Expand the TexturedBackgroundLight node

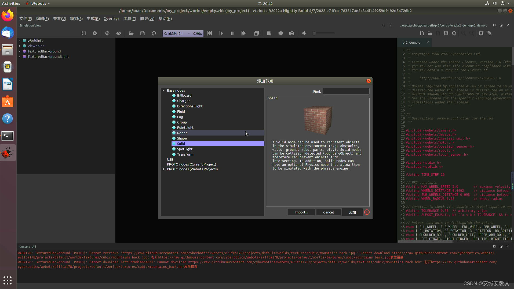(x=19, y=57)
